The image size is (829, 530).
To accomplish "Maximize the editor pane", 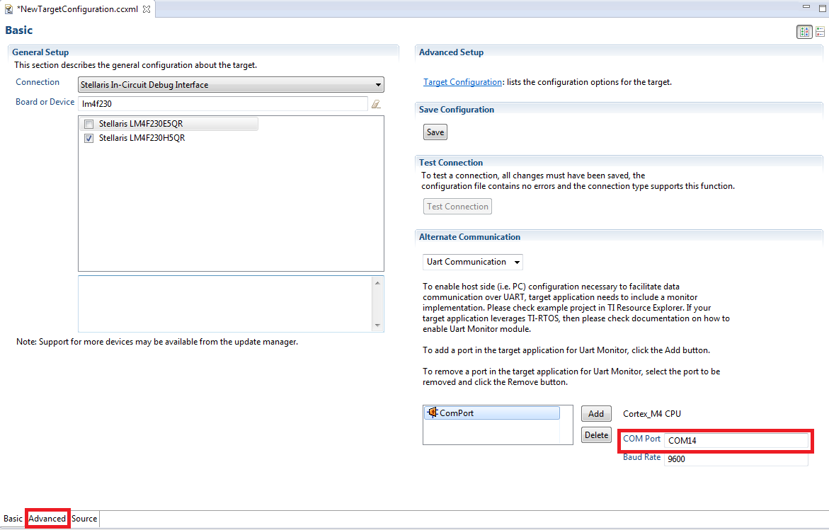I will point(822,7).
